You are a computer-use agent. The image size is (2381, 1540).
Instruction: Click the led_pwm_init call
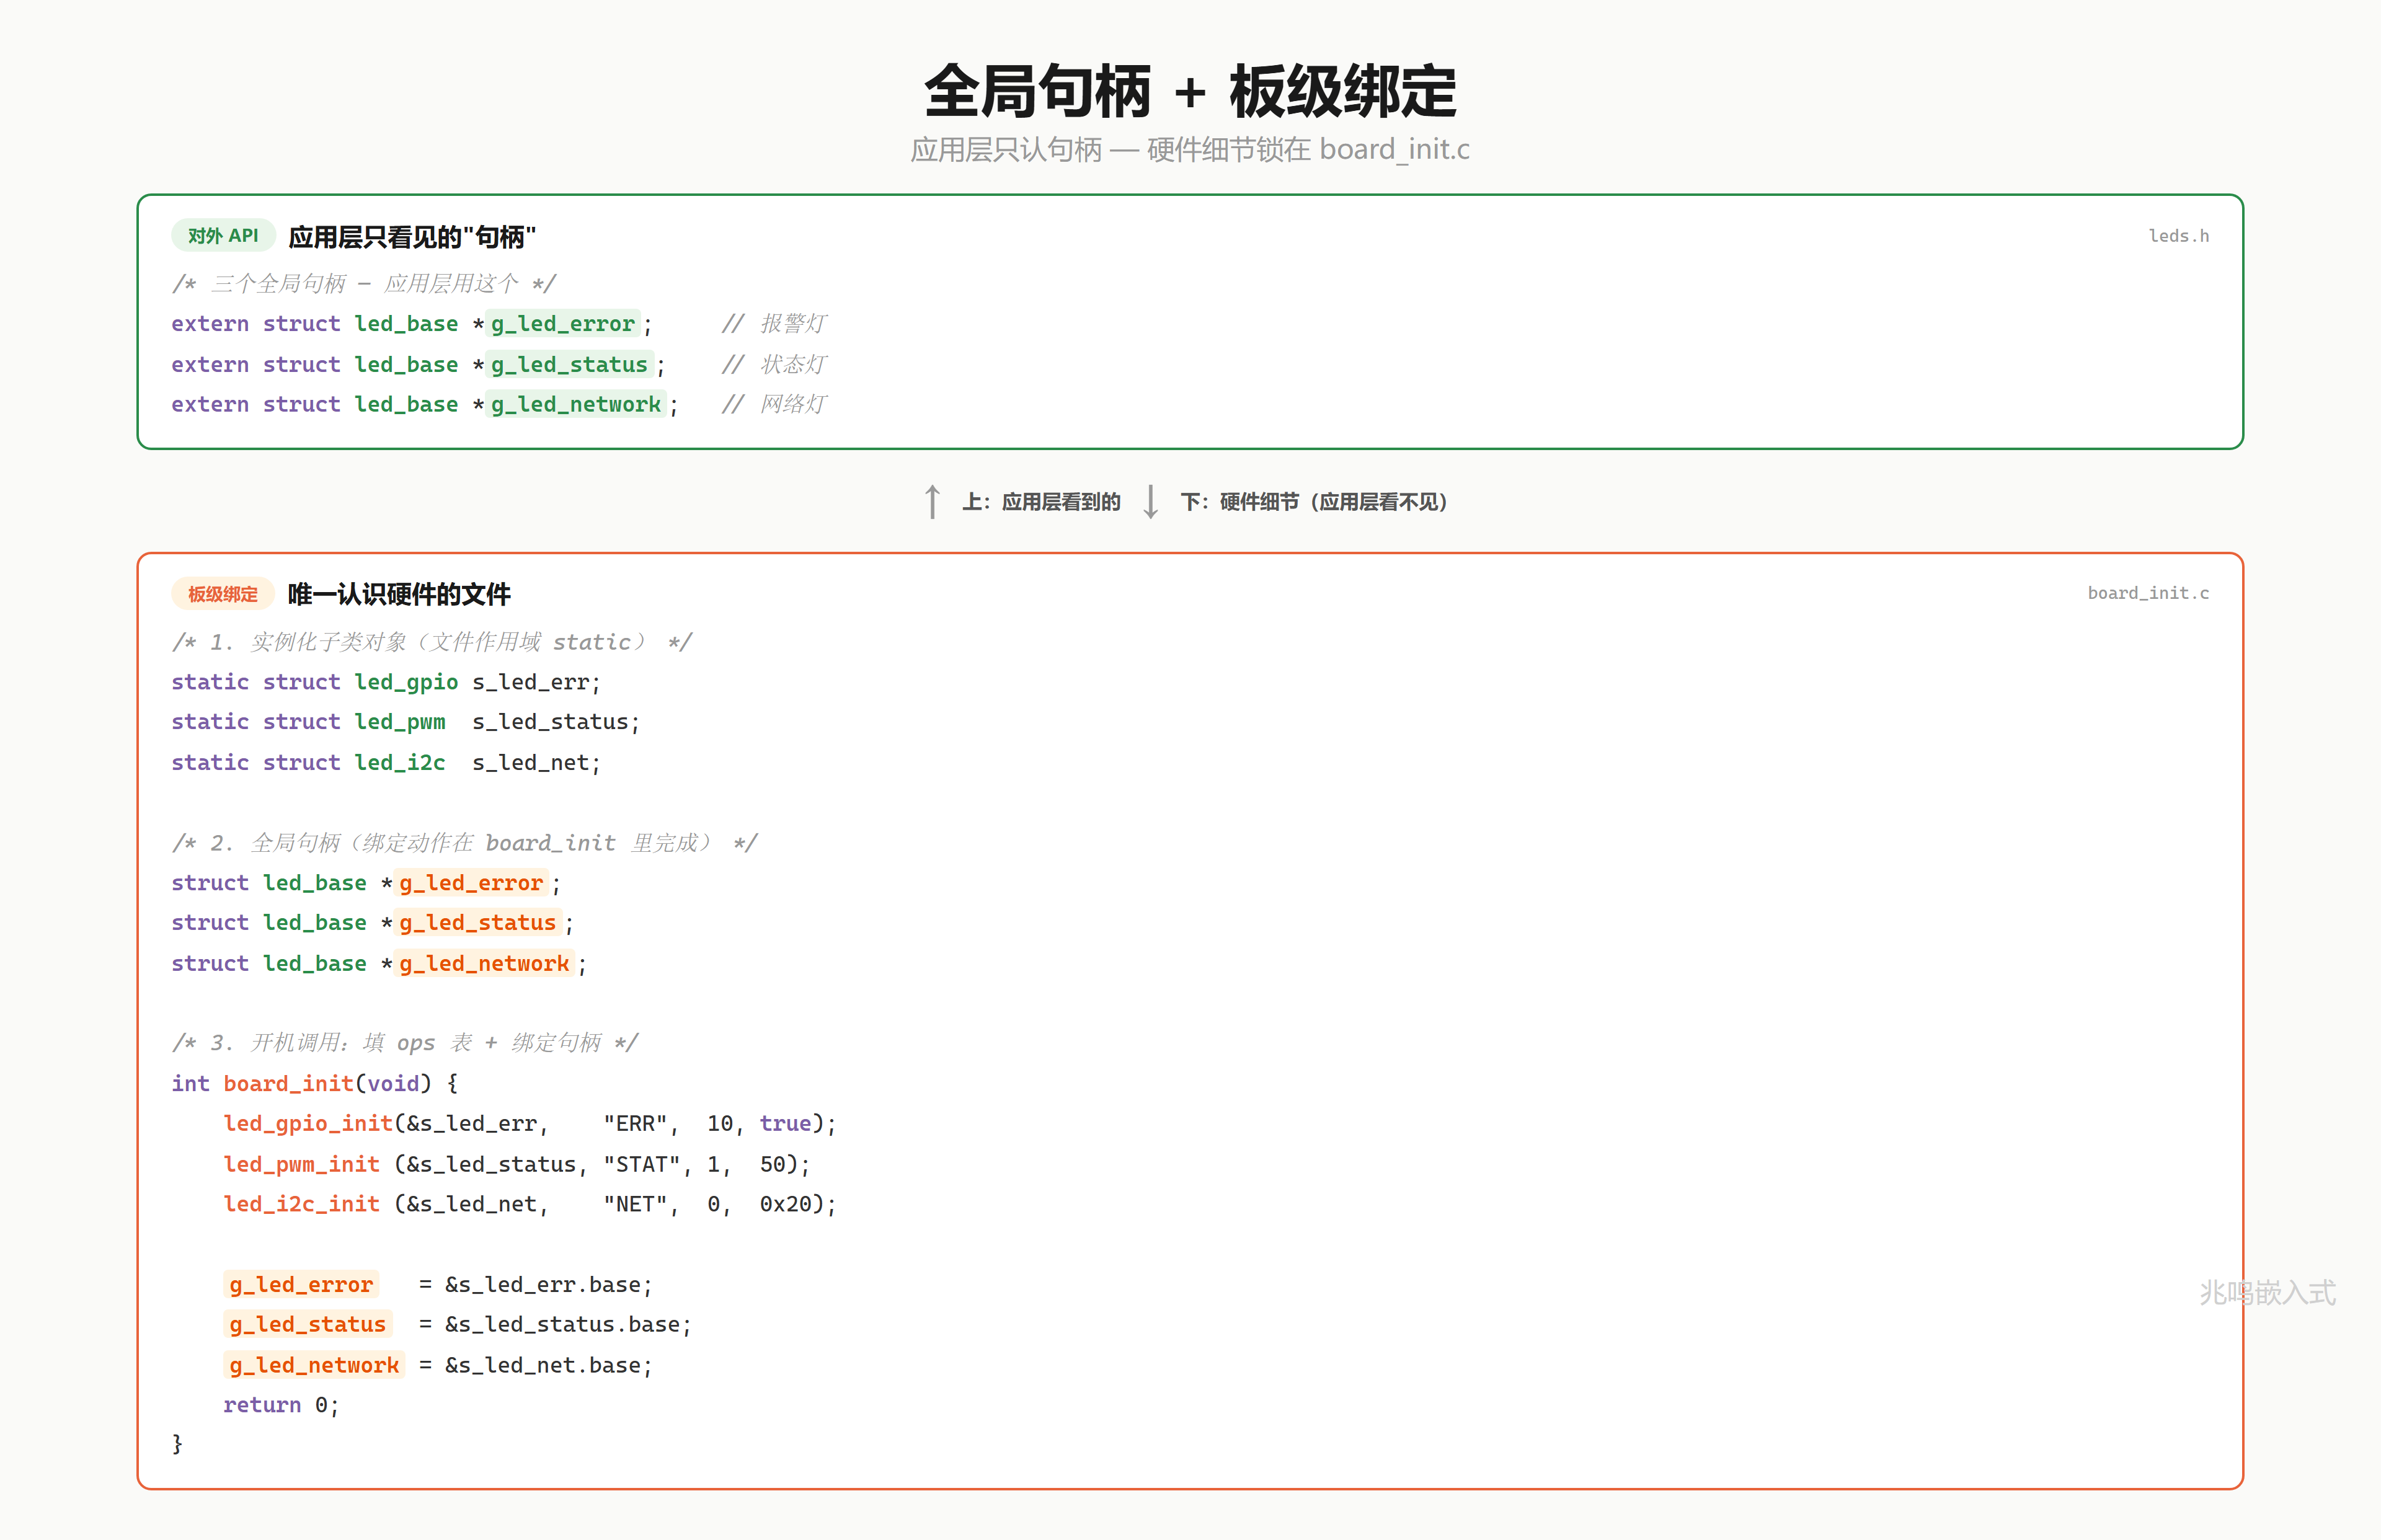pos(302,1165)
